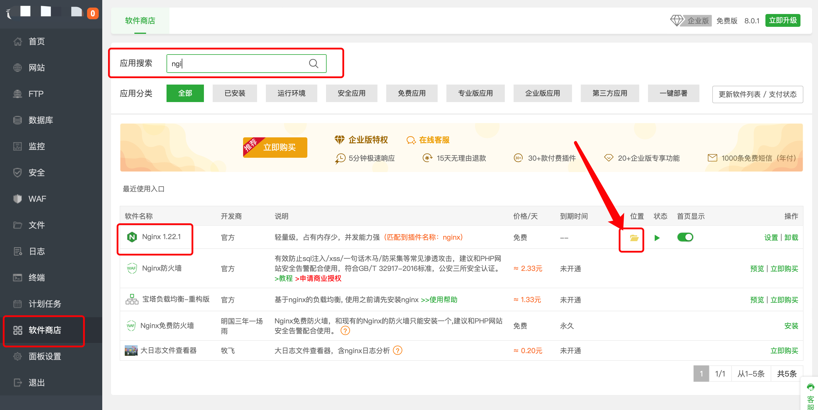This screenshot has width=818, height=410.
Task: Click 立即购买 for Nginx防火墙
Action: [x=784, y=269]
